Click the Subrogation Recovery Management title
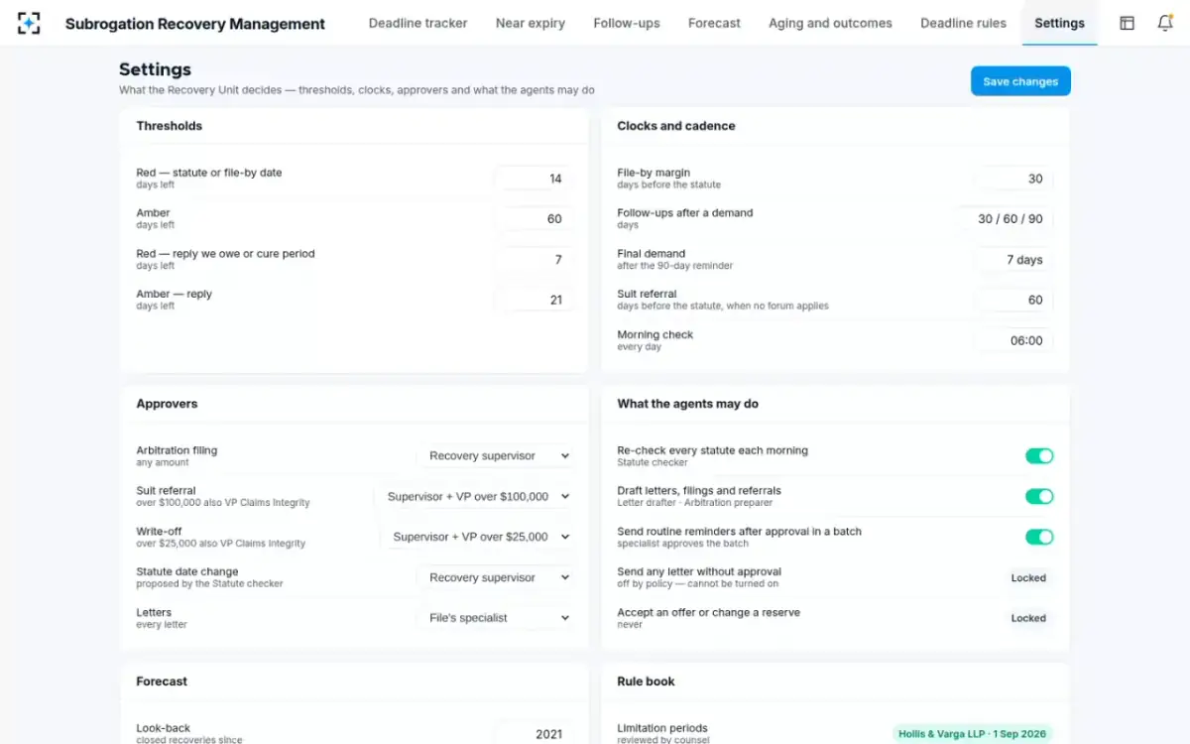 click(x=195, y=24)
